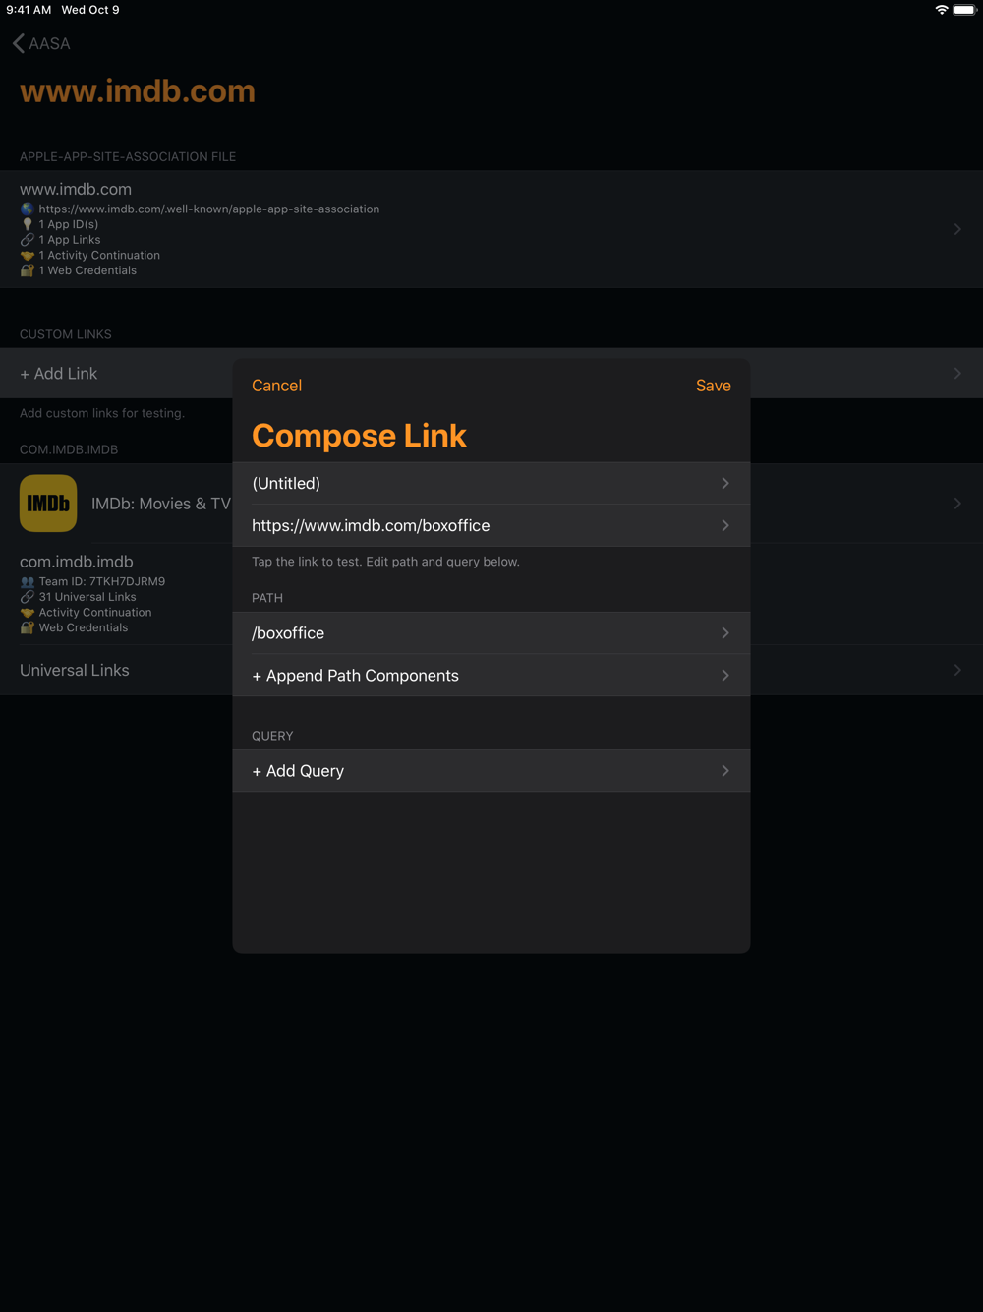Viewport: 983px width, 1312px height.
Task: Click battery icon in status bar
Action: [x=964, y=10]
